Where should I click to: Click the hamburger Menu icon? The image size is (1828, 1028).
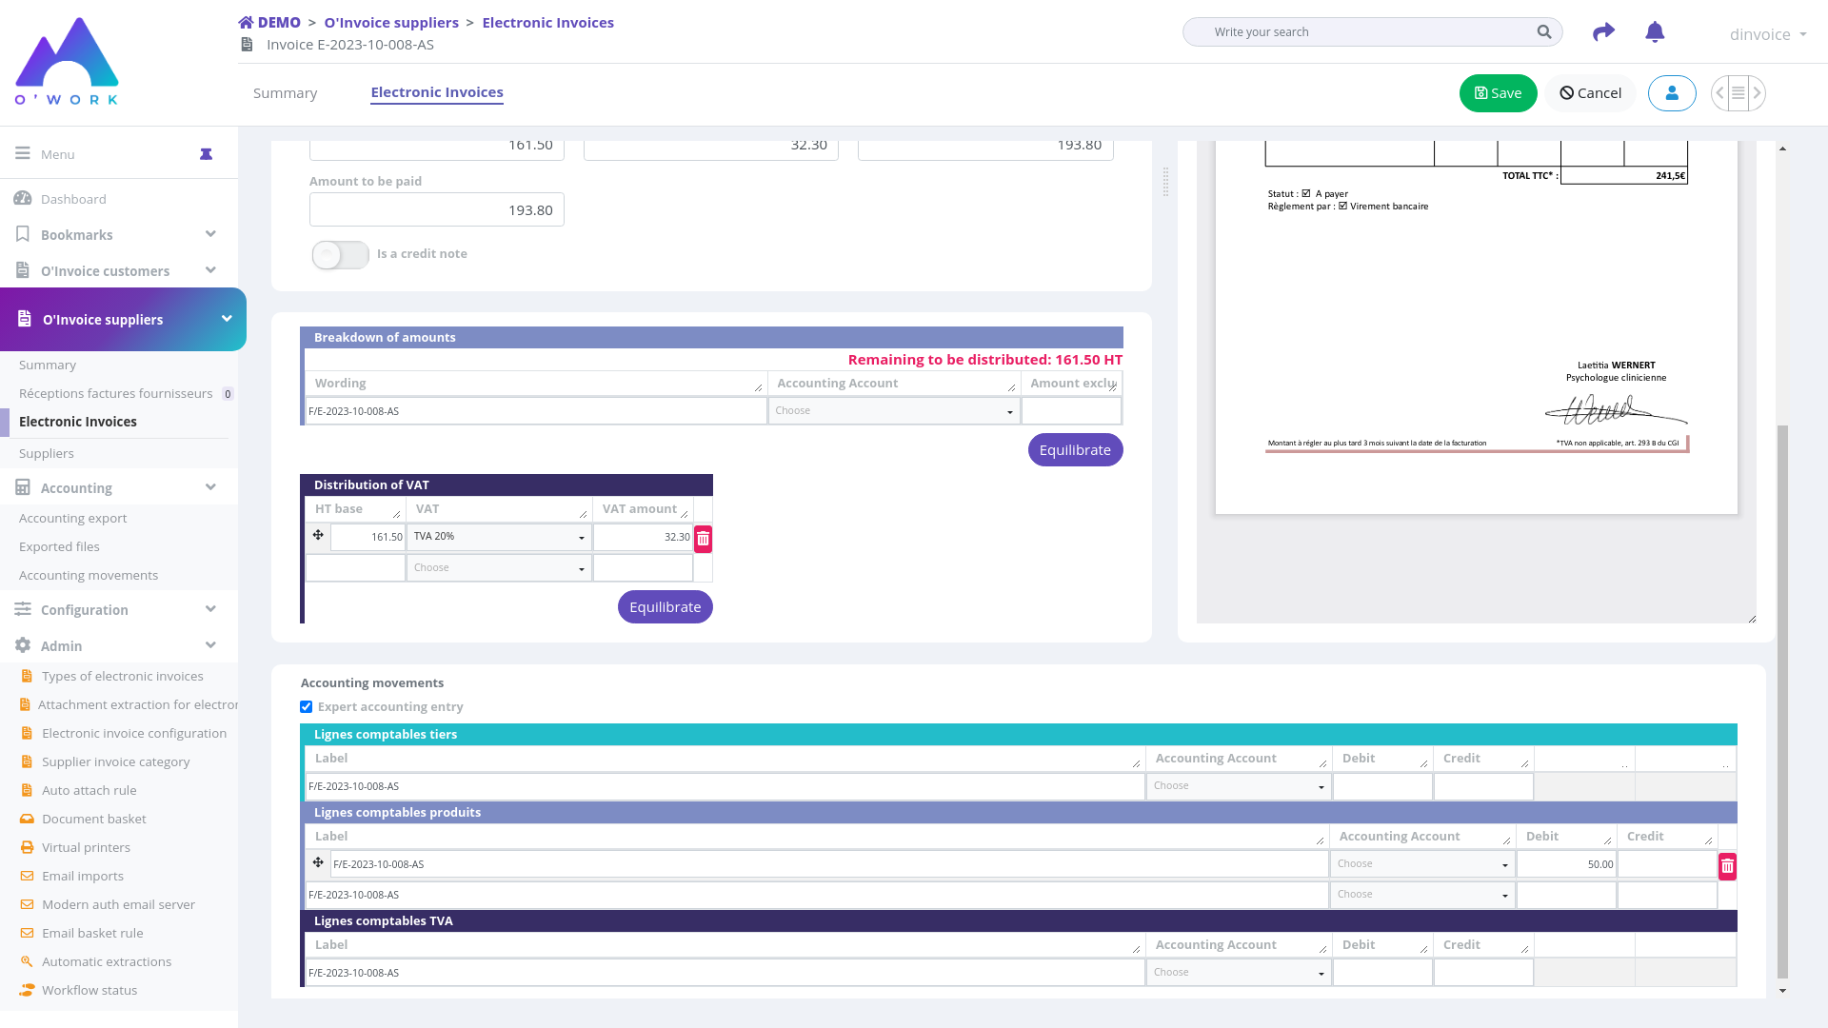pos(23,153)
